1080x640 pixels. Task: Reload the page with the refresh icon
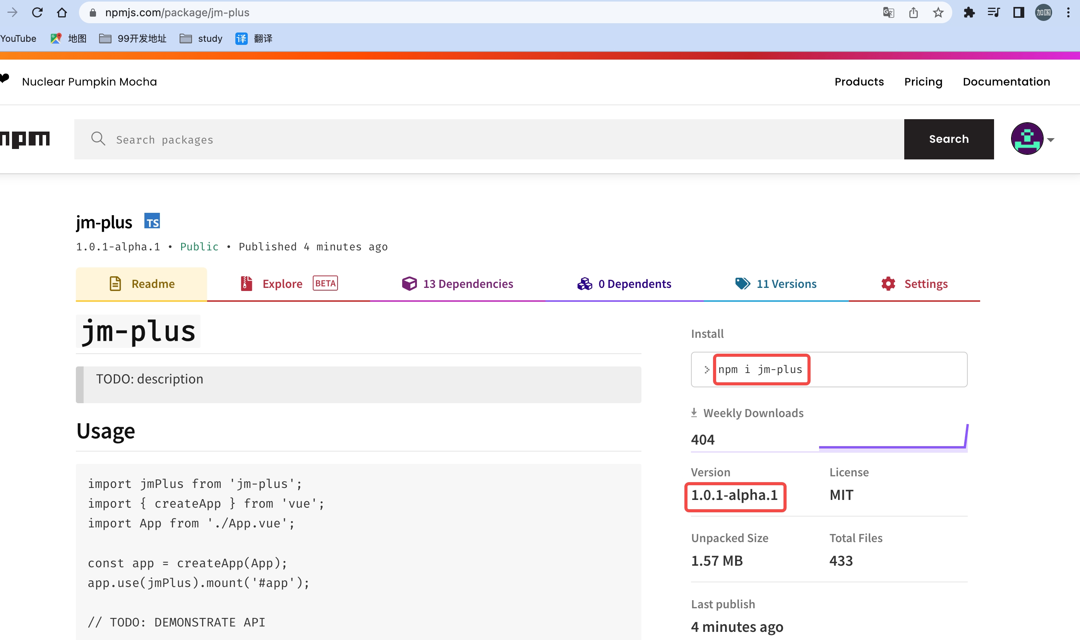(x=38, y=12)
